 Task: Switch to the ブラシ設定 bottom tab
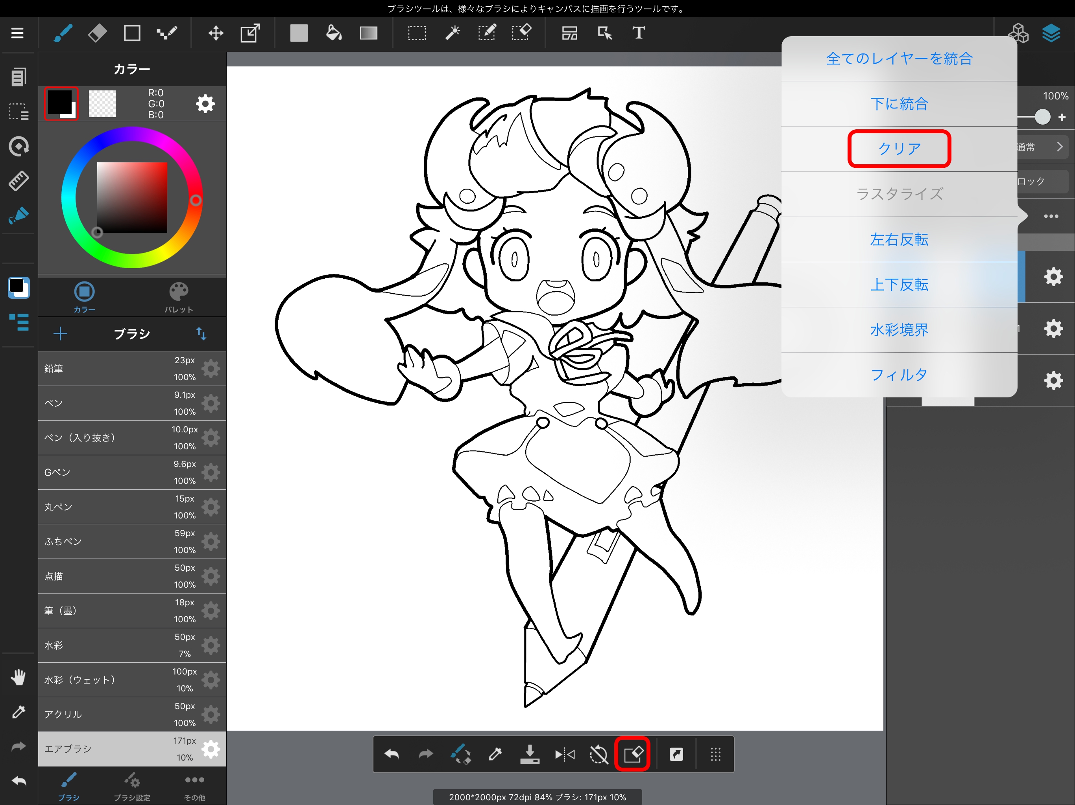click(132, 787)
